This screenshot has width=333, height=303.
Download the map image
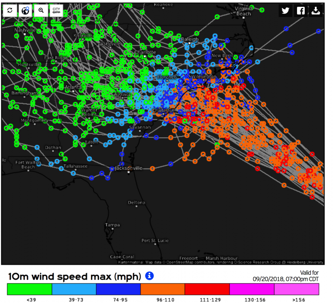(316, 11)
